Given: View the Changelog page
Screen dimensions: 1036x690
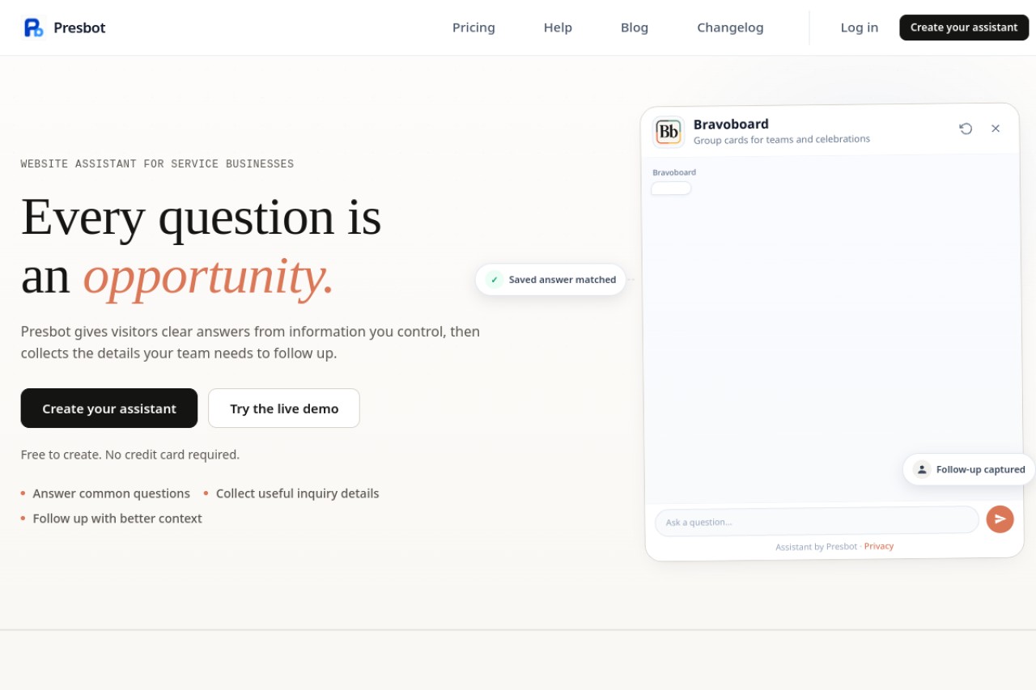Looking at the screenshot, I should [730, 28].
